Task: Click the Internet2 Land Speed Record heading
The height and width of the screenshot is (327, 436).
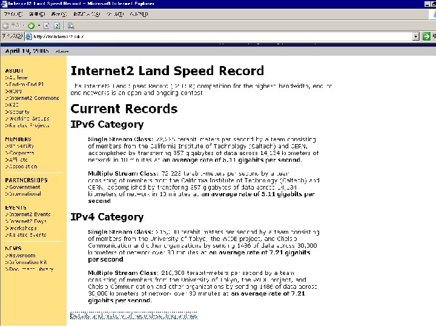Action: pyautogui.click(x=167, y=71)
